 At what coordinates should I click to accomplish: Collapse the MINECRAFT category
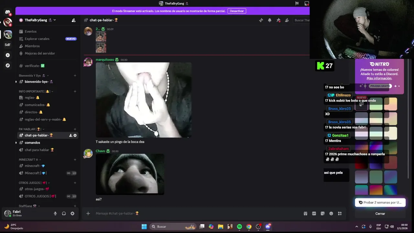[30, 160]
